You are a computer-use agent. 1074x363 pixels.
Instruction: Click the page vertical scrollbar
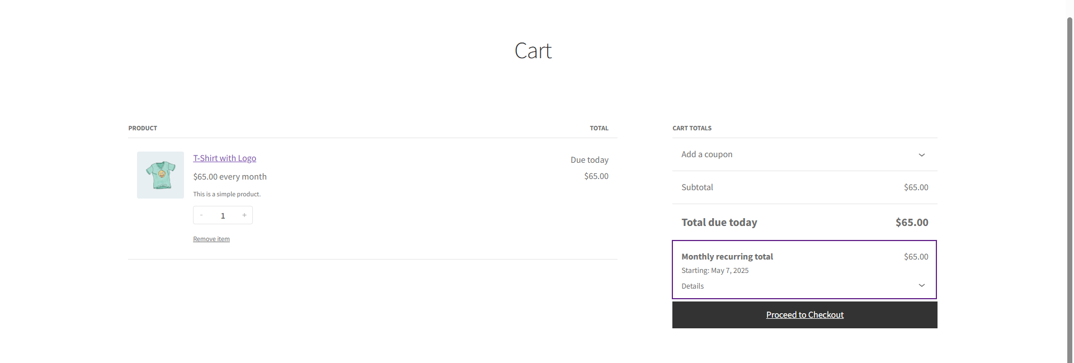point(1070,190)
